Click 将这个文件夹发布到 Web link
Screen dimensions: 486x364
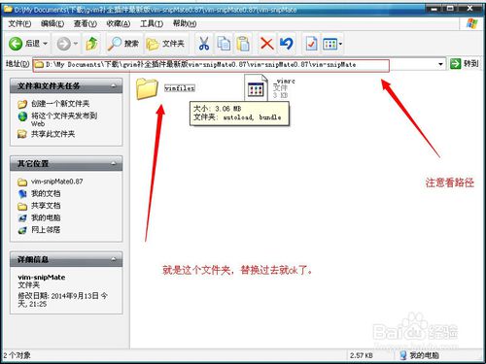click(64, 119)
